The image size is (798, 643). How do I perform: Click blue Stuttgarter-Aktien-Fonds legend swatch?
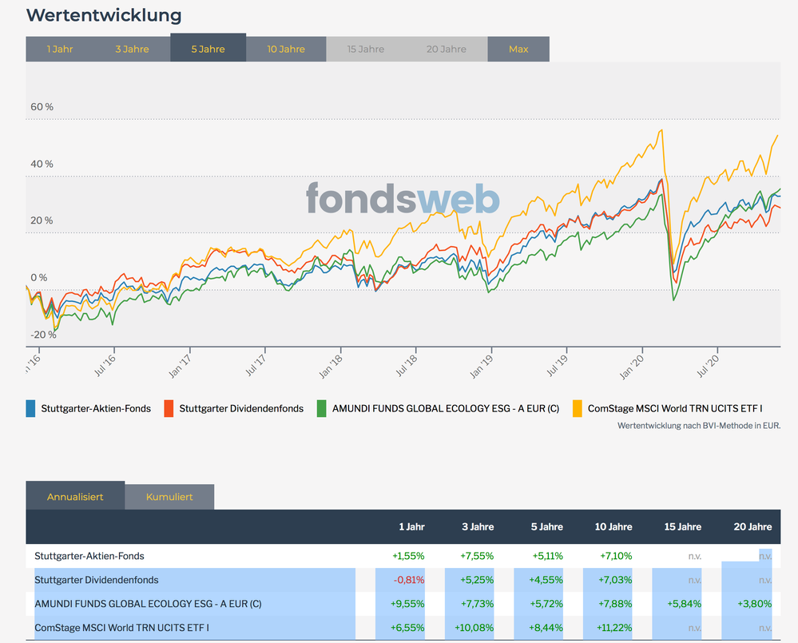coord(31,408)
